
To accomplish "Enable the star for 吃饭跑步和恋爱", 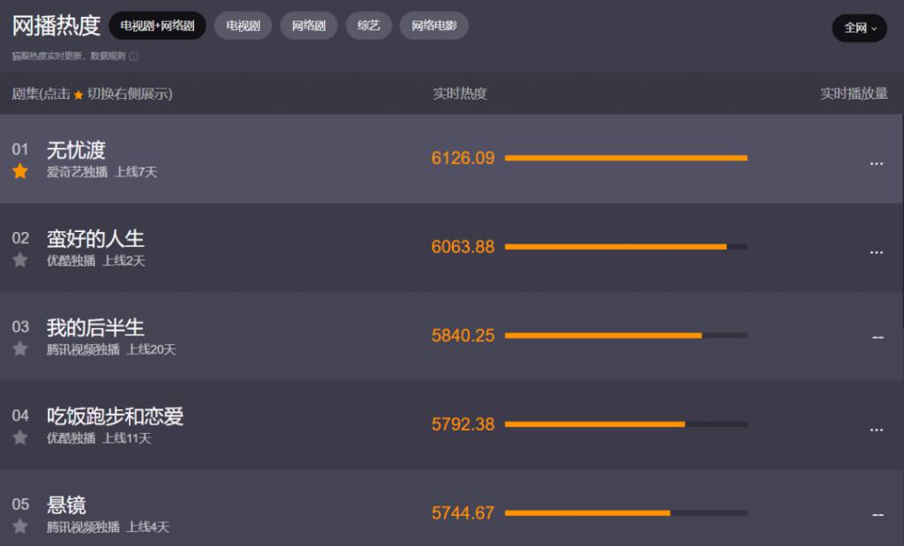I will coord(20,438).
